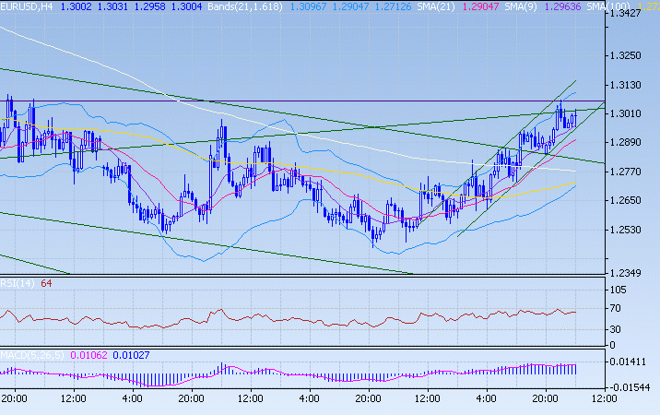Screen dimensions: 660x415
Task: Select the RSI(14) indicator label
Action: (18, 283)
